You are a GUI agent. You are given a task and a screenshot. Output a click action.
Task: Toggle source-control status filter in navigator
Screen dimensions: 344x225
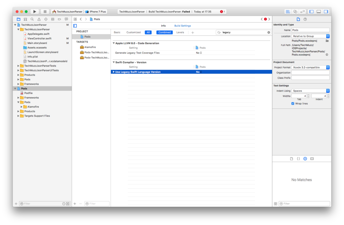pos(68,204)
